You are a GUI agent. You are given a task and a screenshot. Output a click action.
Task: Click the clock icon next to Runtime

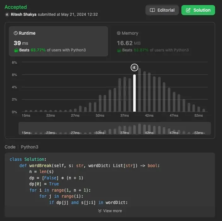pos(16,33)
